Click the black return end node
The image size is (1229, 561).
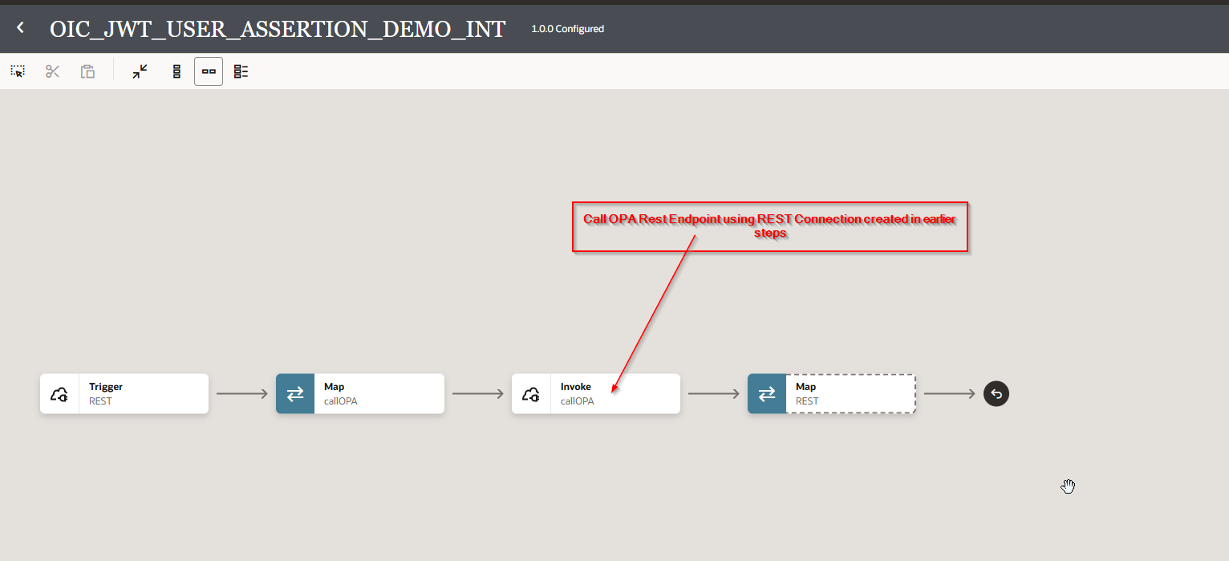(996, 394)
